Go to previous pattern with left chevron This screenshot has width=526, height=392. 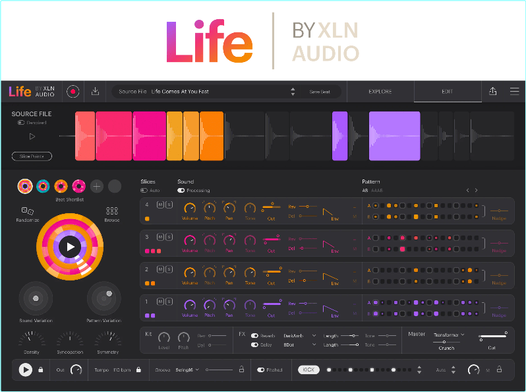click(467, 191)
